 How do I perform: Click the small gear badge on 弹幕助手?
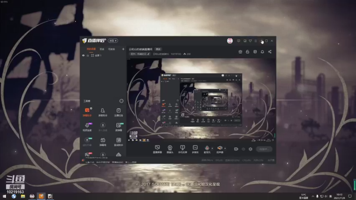(x=91, y=108)
